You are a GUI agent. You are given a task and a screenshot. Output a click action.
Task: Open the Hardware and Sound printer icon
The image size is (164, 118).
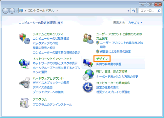pos(25,83)
